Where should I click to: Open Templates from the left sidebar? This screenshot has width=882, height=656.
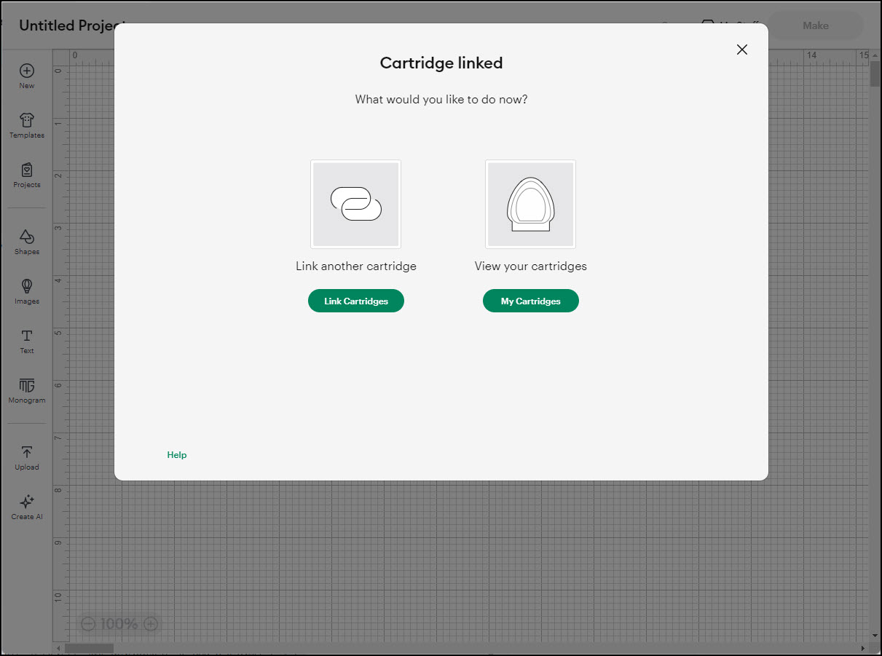click(27, 125)
